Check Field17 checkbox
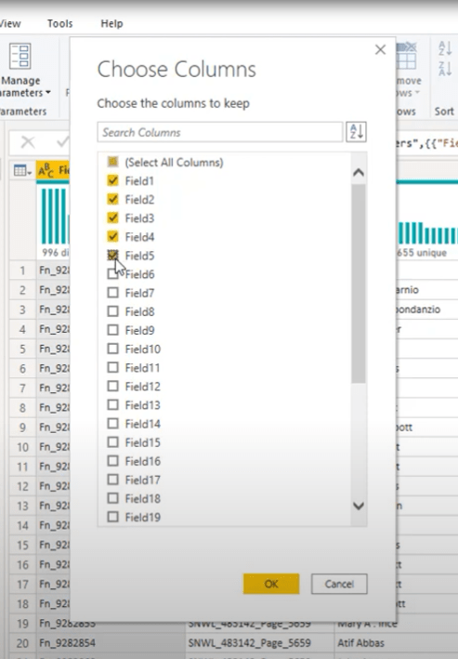The width and height of the screenshot is (458, 659). point(112,480)
